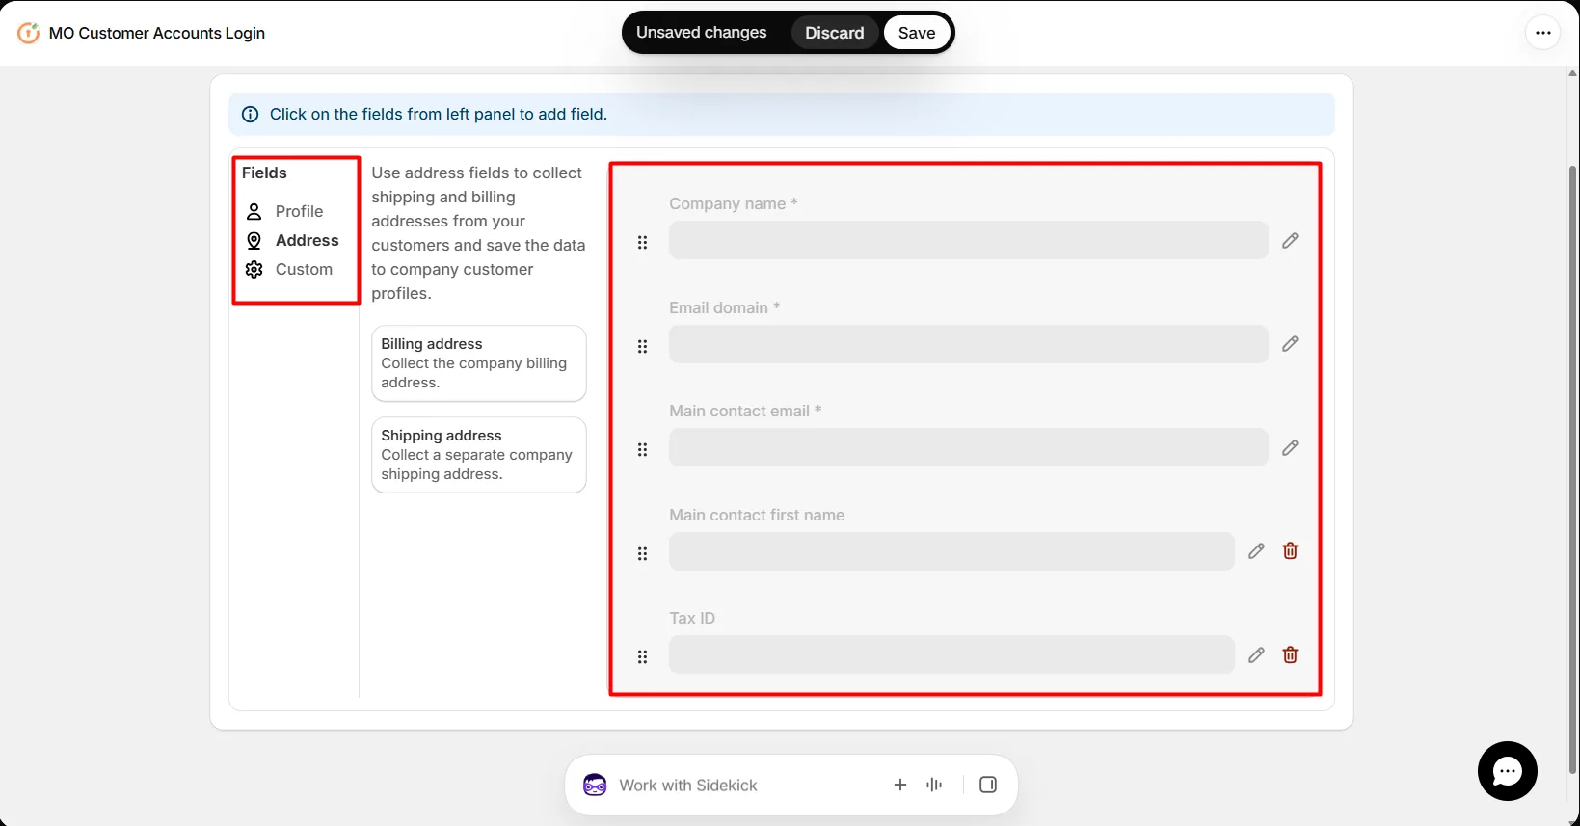The width and height of the screenshot is (1580, 826).
Task: Click the Company name input box
Action: (x=969, y=240)
